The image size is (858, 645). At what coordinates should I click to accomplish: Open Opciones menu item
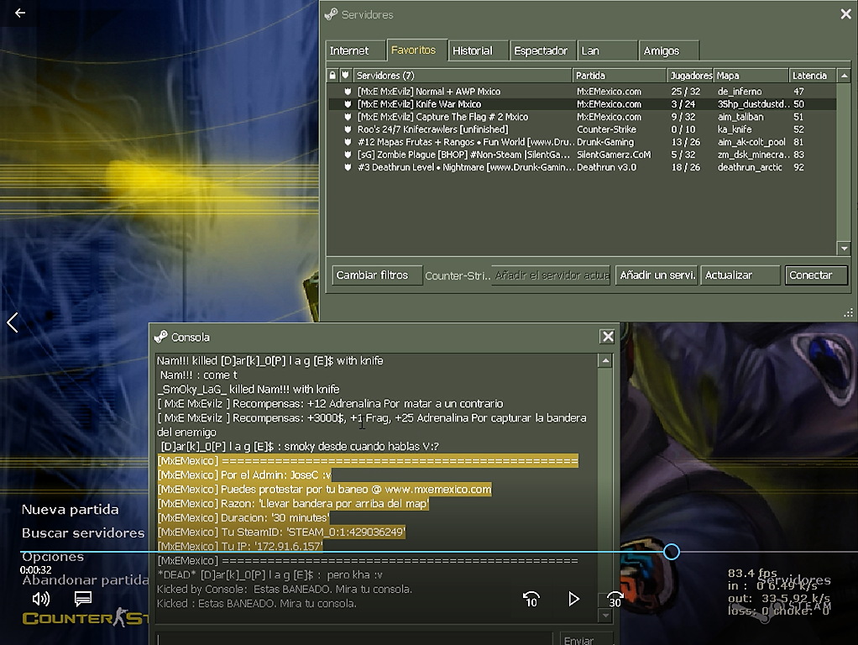click(x=53, y=557)
